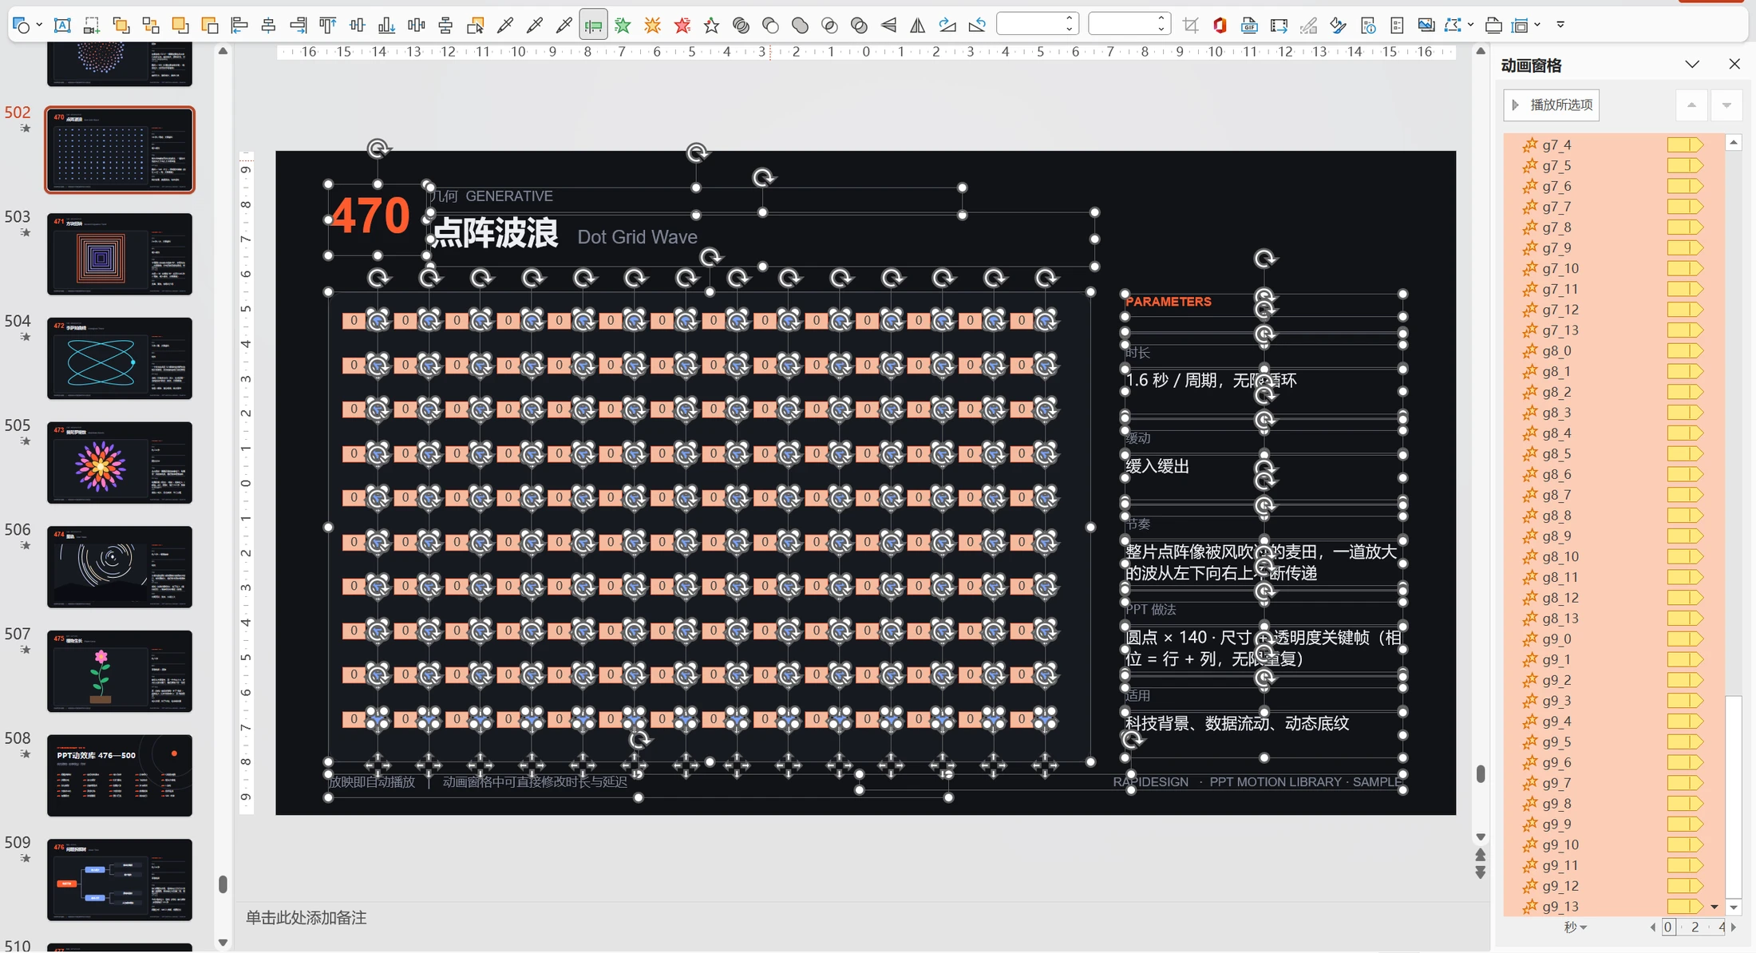The height and width of the screenshot is (953, 1756).
Task: Rotate selection right 90 degrees
Action: (x=947, y=26)
